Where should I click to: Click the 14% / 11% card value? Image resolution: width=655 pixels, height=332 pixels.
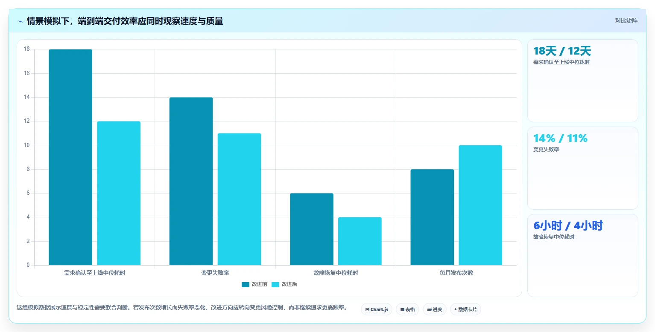561,138
